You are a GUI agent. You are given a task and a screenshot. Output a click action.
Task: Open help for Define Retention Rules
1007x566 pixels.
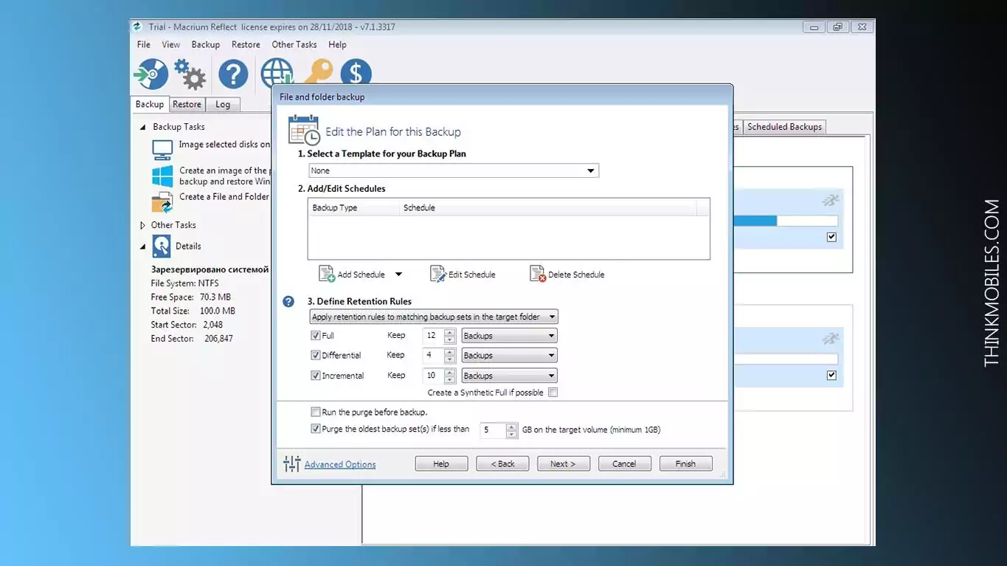(289, 301)
